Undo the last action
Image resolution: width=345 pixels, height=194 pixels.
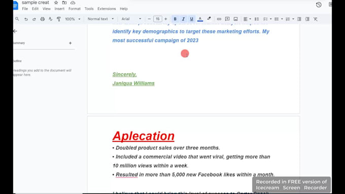[x=26, y=19]
